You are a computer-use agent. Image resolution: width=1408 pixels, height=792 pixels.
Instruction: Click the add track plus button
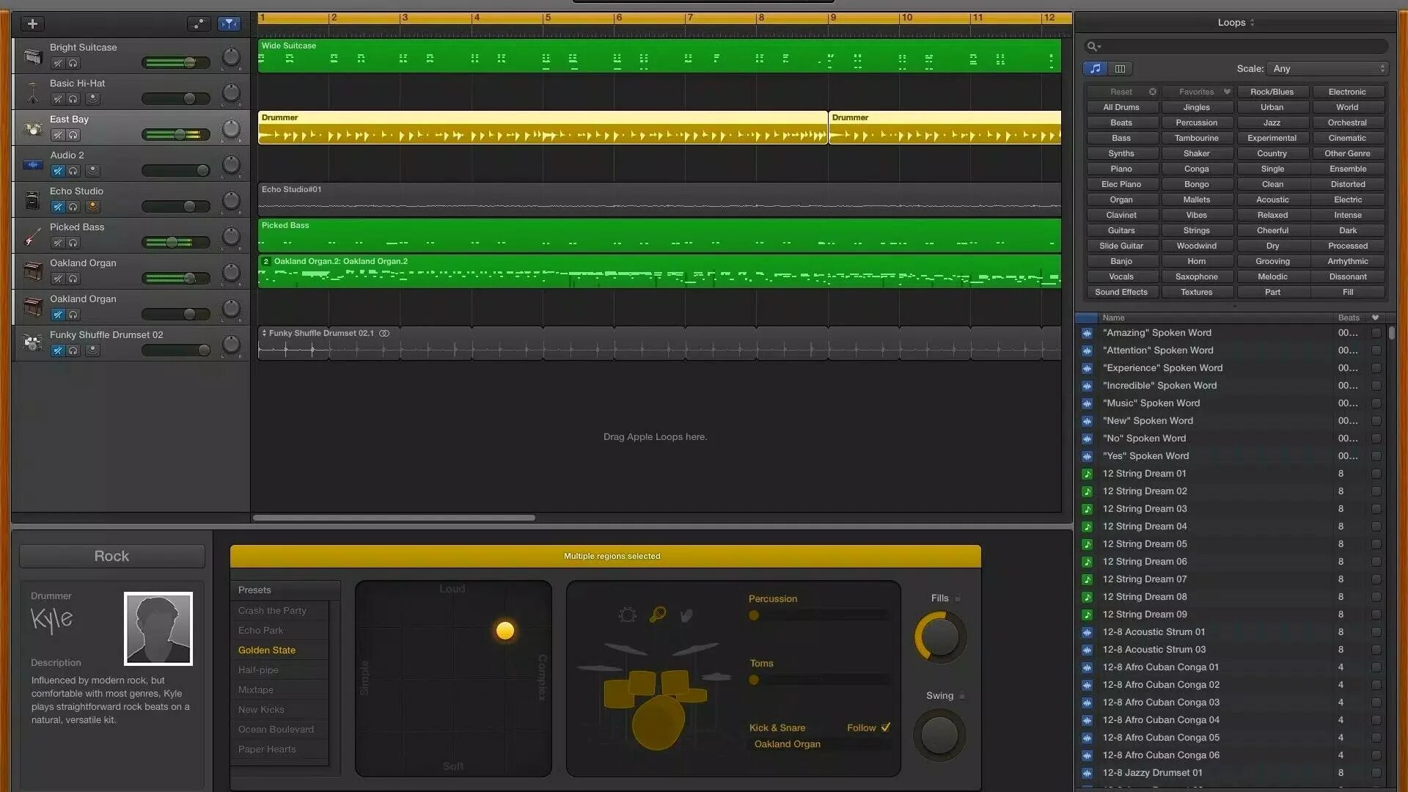32,24
